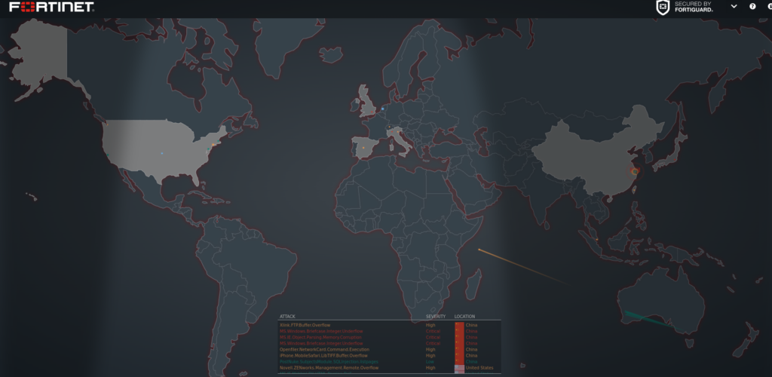The image size is (772, 377).
Task: Click the LOCATION column header
Action: pos(465,316)
